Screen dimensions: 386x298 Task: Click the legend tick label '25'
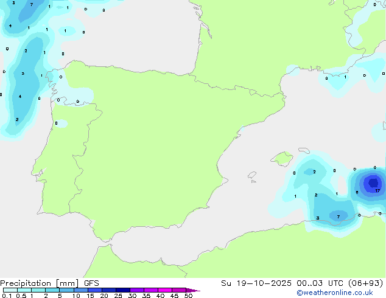pos(118,296)
